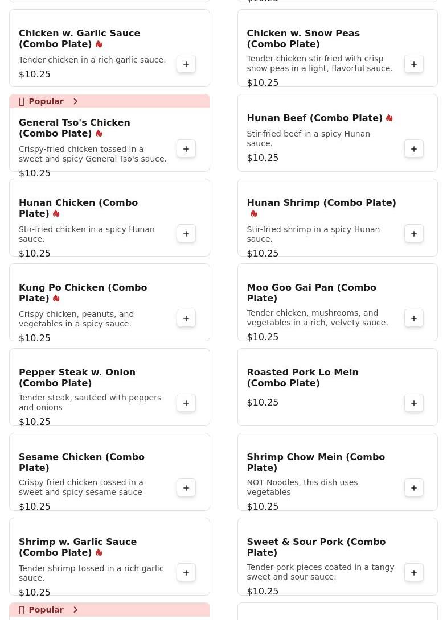
Task: Add Kung Po Chicken combo plate
Action: (186, 319)
